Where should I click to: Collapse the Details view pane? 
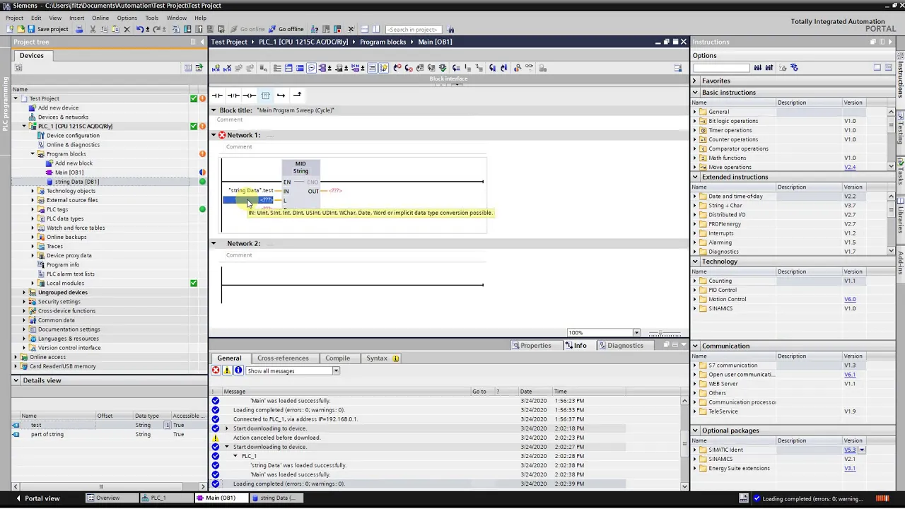(x=16, y=380)
